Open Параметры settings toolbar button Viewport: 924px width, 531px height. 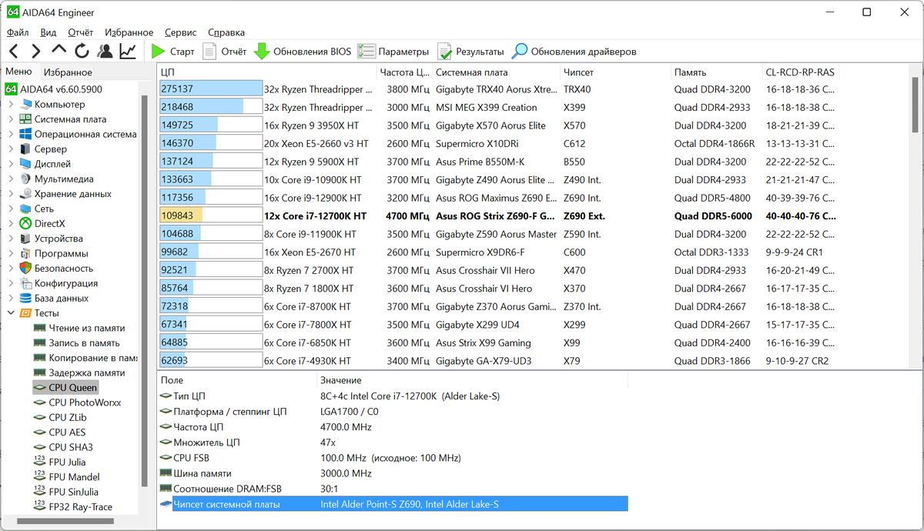point(393,52)
